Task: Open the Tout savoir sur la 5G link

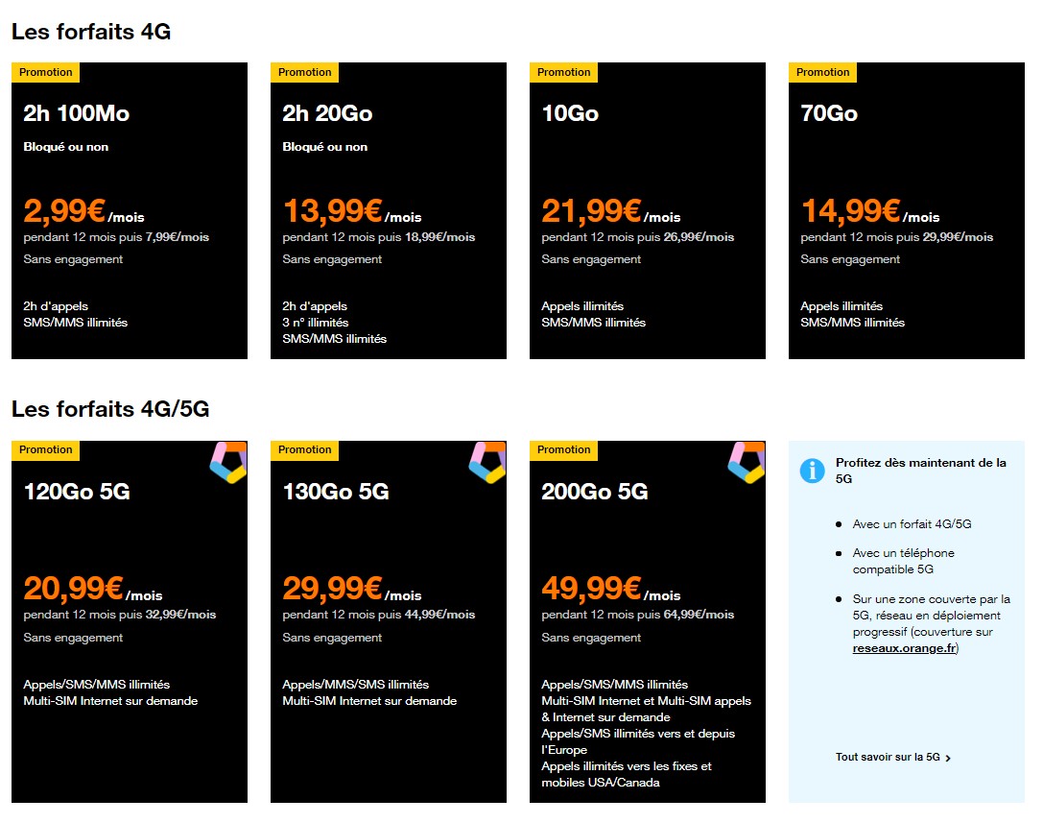Action: click(888, 757)
